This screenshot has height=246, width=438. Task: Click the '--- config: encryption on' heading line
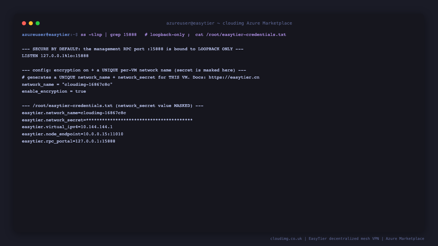pyautogui.click(x=134, y=70)
